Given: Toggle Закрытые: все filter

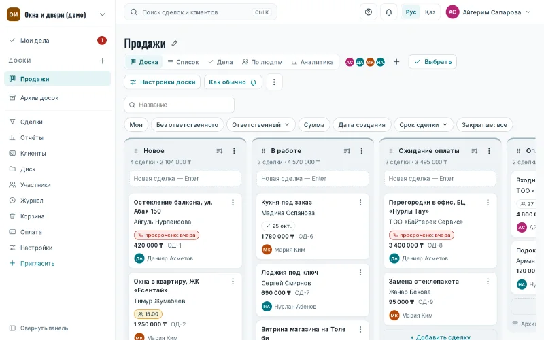Looking at the screenshot, I should coord(484,125).
